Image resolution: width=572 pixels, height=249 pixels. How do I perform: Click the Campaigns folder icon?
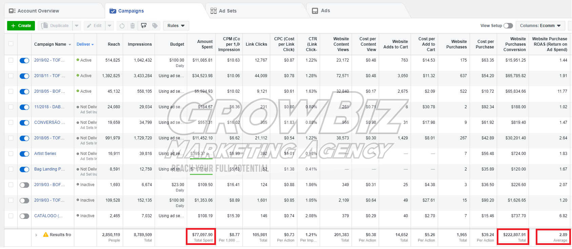click(113, 11)
